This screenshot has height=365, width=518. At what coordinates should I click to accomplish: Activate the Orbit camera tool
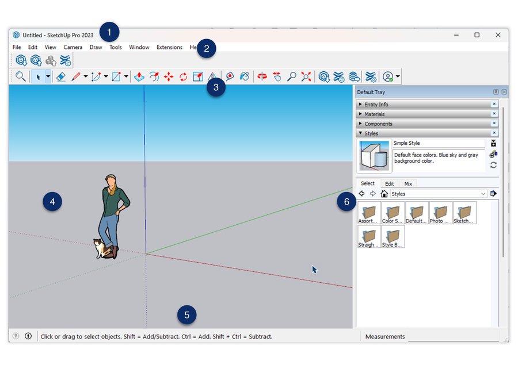(x=262, y=76)
